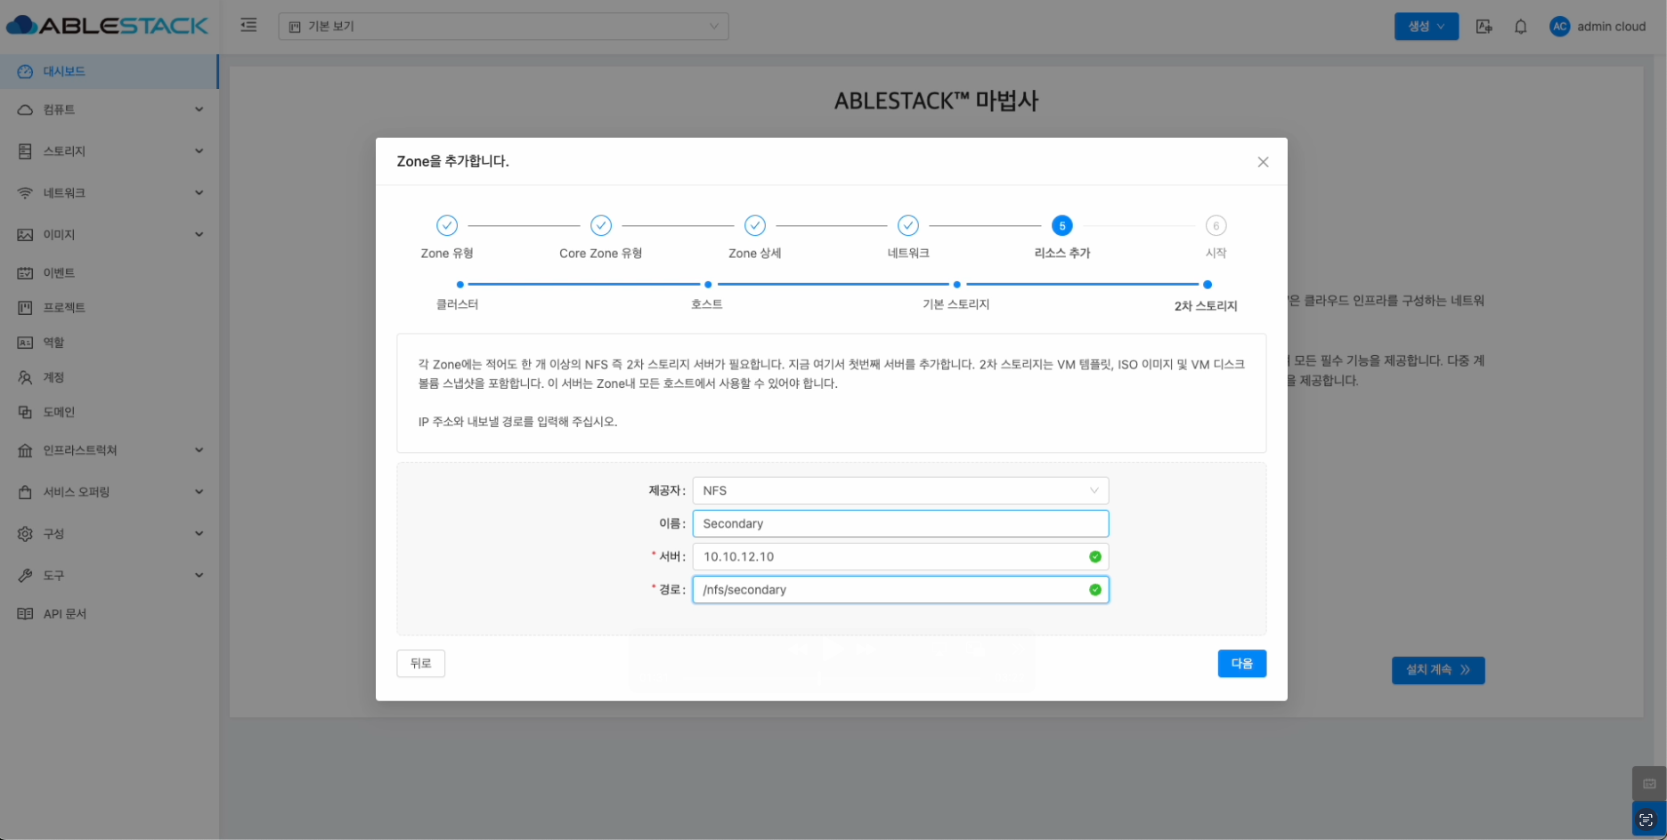Screen dimensions: 1667x840
Task: Open the 제공자 NFS dropdown
Action: pos(899,491)
